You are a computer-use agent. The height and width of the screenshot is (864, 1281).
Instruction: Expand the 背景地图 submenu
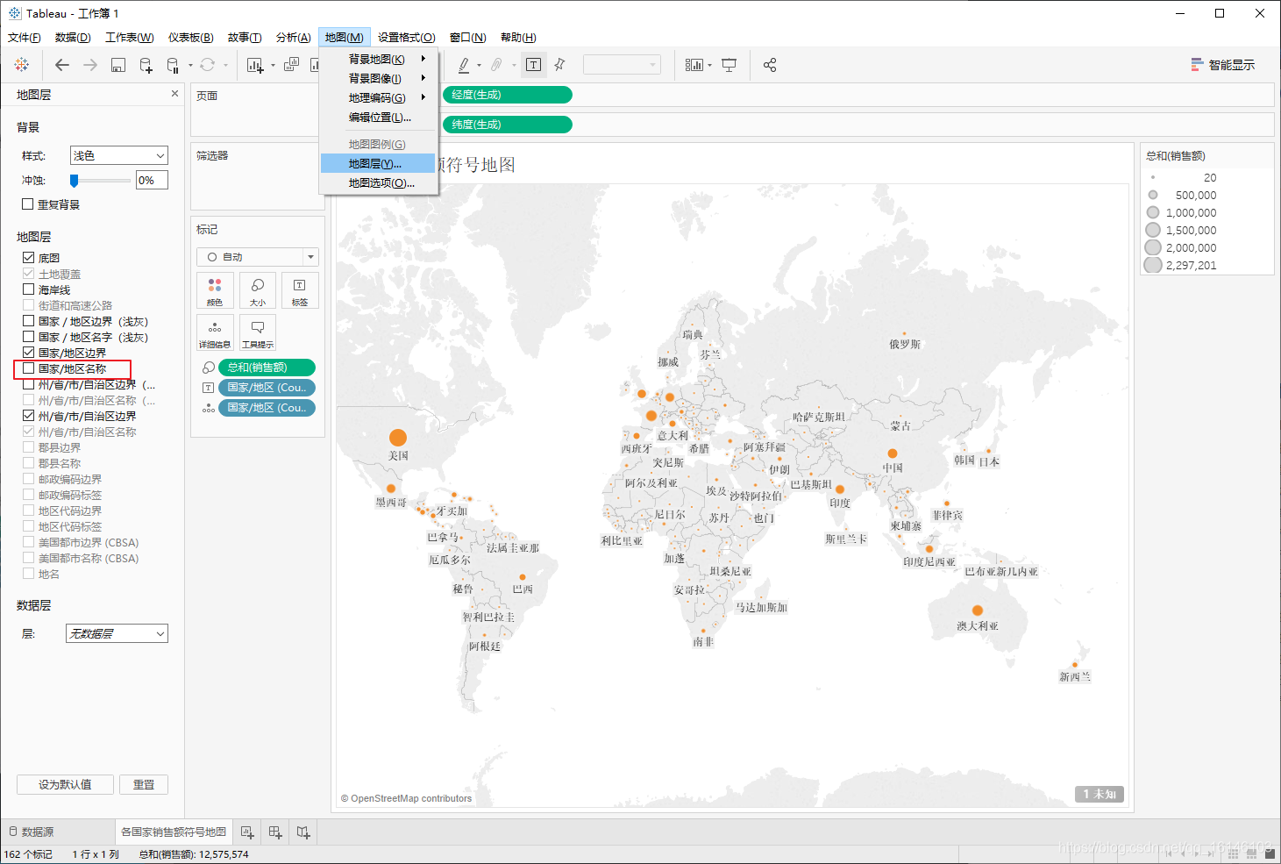378,59
